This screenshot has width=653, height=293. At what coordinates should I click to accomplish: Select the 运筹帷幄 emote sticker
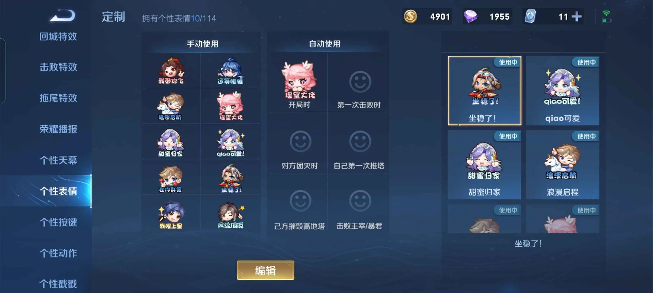point(230,71)
